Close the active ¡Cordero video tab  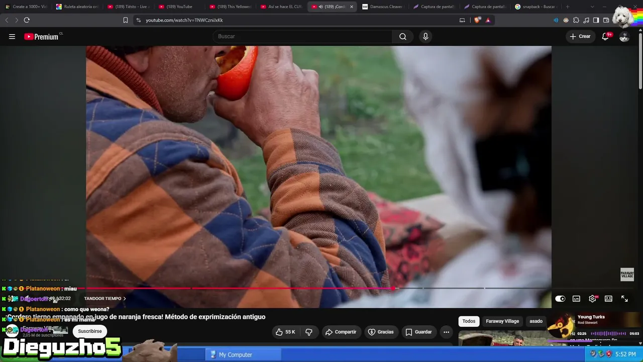click(x=352, y=7)
